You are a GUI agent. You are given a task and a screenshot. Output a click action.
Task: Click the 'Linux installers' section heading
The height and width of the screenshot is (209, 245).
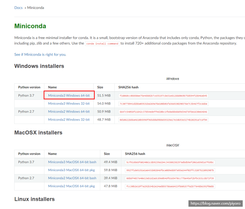(x=34, y=199)
